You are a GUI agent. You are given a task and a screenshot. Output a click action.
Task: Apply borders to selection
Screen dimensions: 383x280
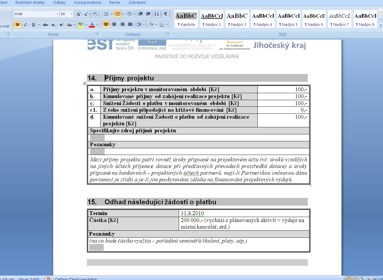point(162,25)
